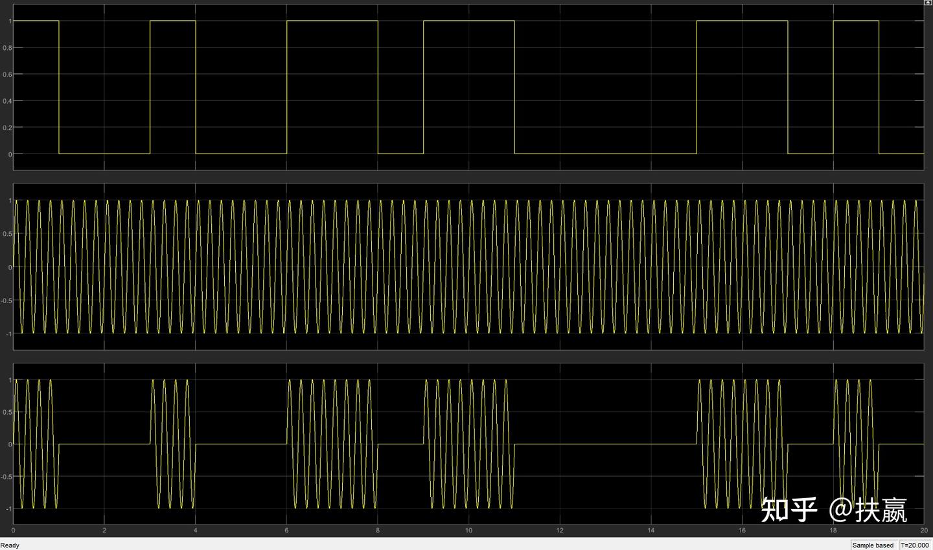Screen dimensions: 933x550
Task: Select the bottom gated sine burst plot
Action: click(x=468, y=444)
